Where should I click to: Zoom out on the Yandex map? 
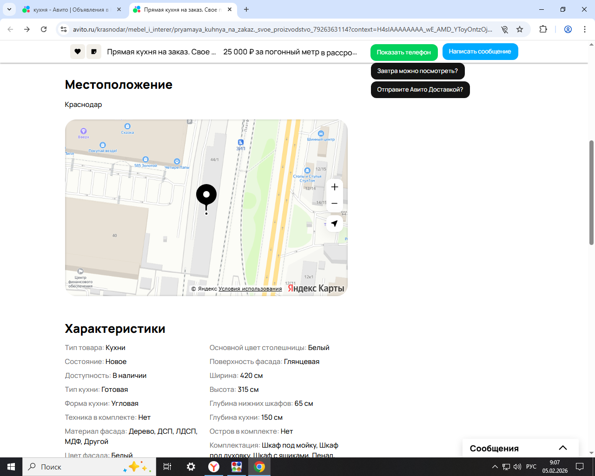(x=335, y=204)
